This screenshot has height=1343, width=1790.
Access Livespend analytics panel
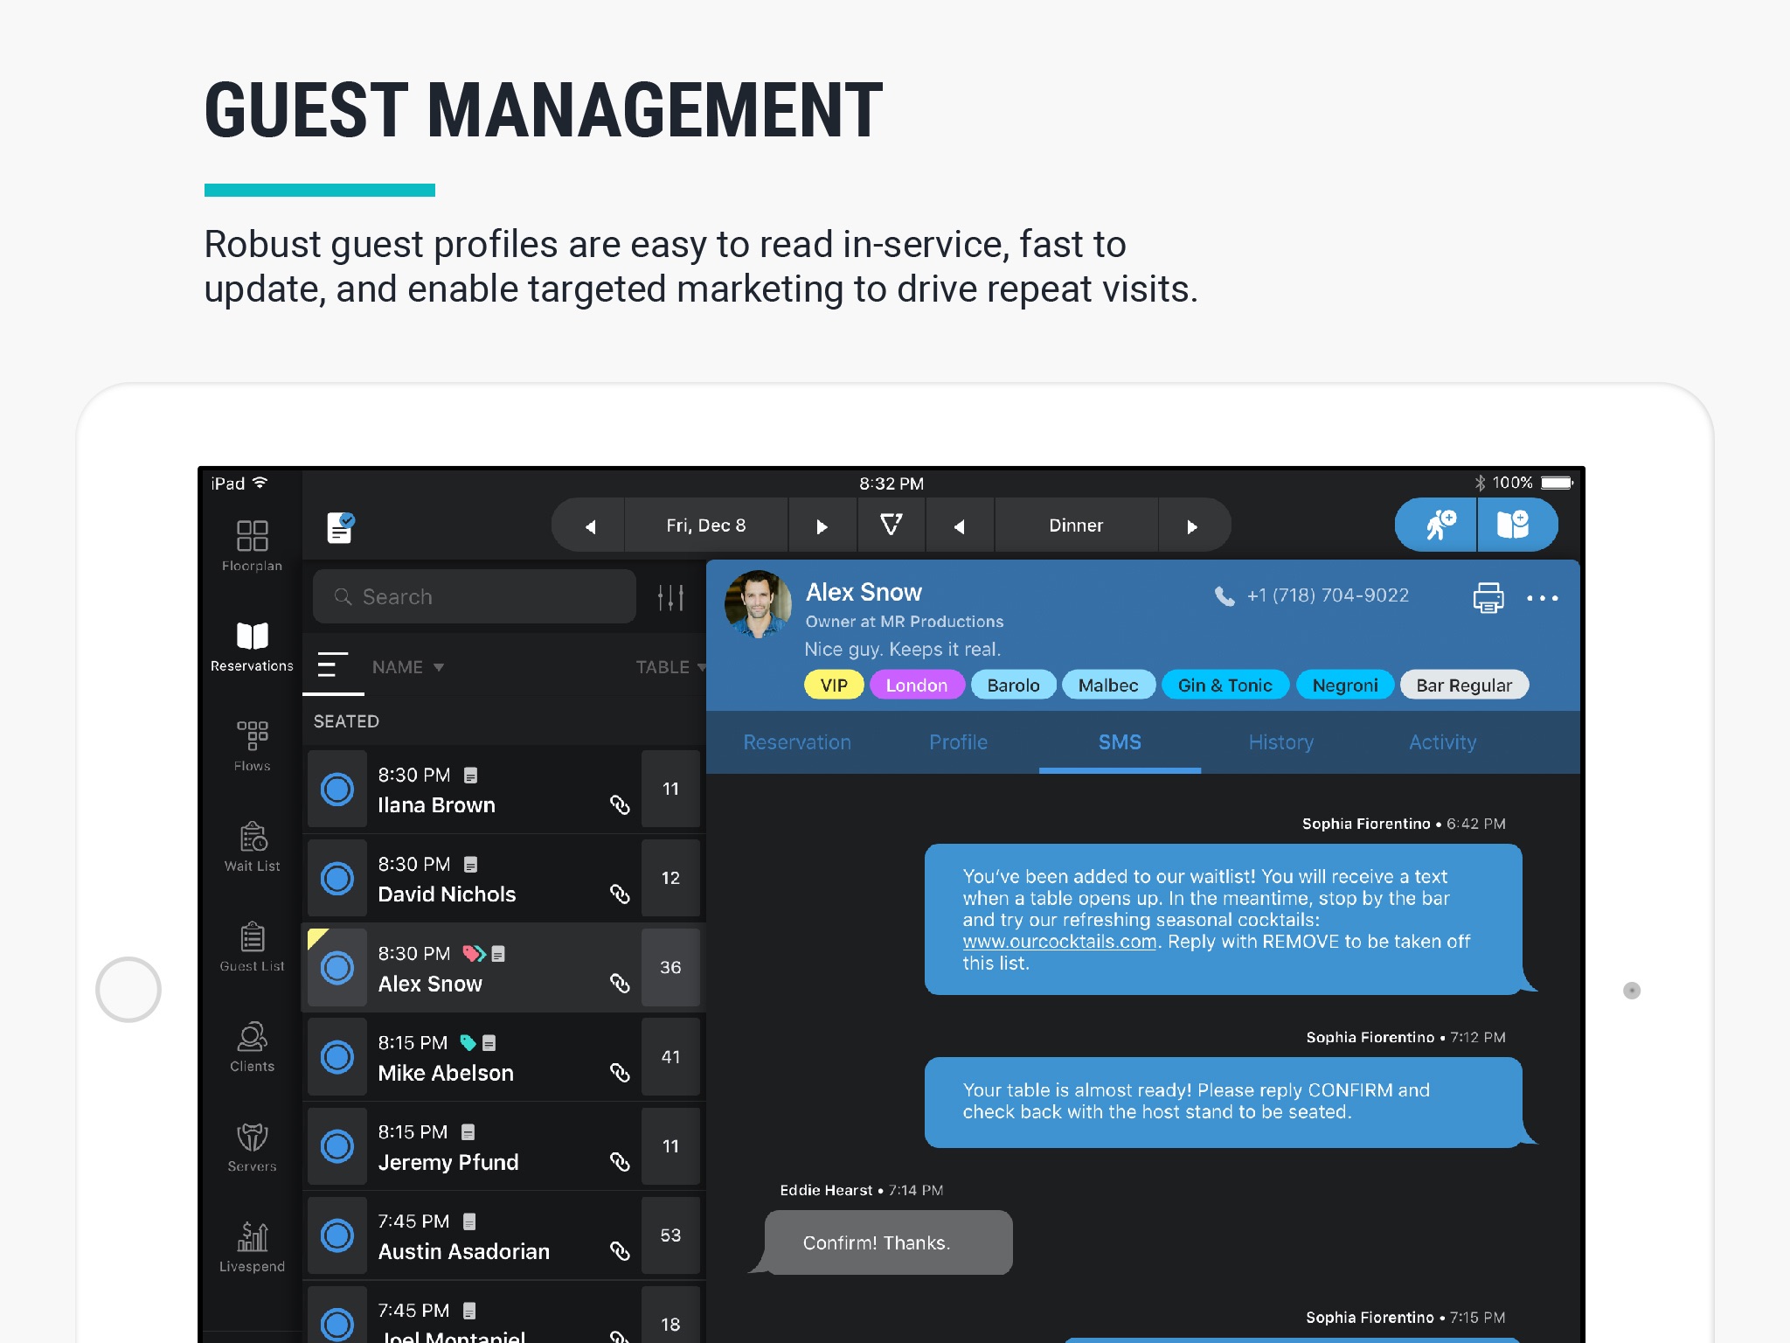tap(249, 1240)
